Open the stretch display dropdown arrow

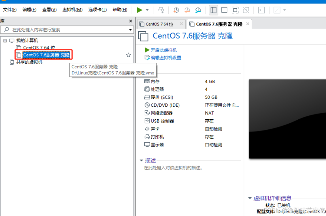284,10
